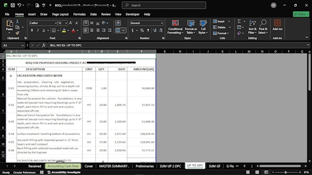Click the Paste clipboard icon
This screenshot has height=175, width=312.
click(x=9, y=23)
